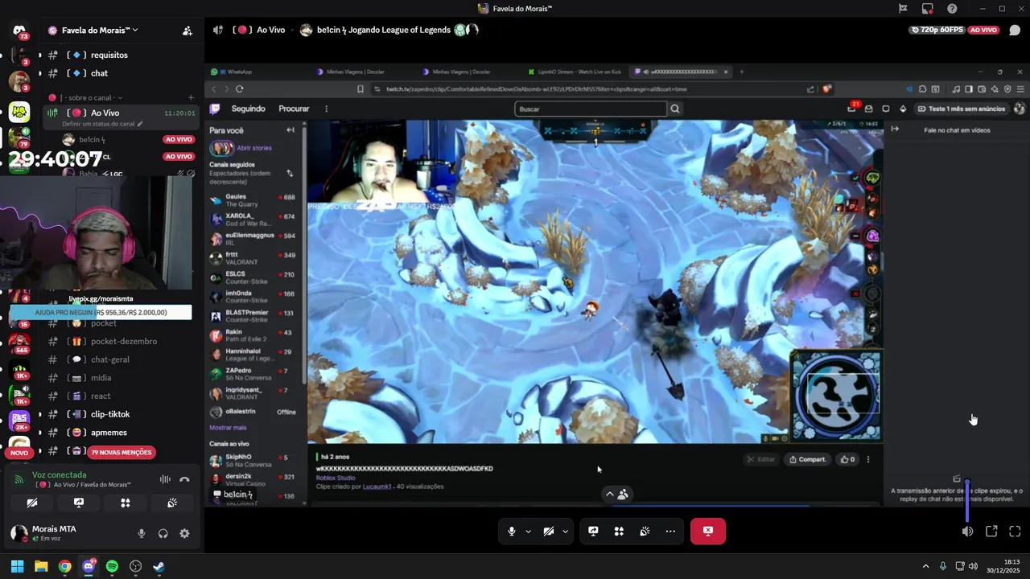Screen dimensions: 1030x579
Task: Mute microphone in the stream control bar
Action: 511,531
